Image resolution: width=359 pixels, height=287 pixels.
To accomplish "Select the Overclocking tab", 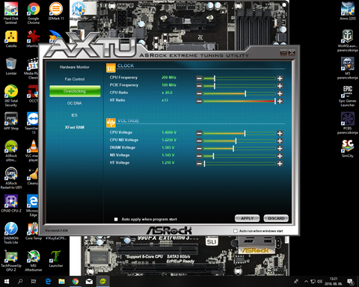I will point(75,91).
